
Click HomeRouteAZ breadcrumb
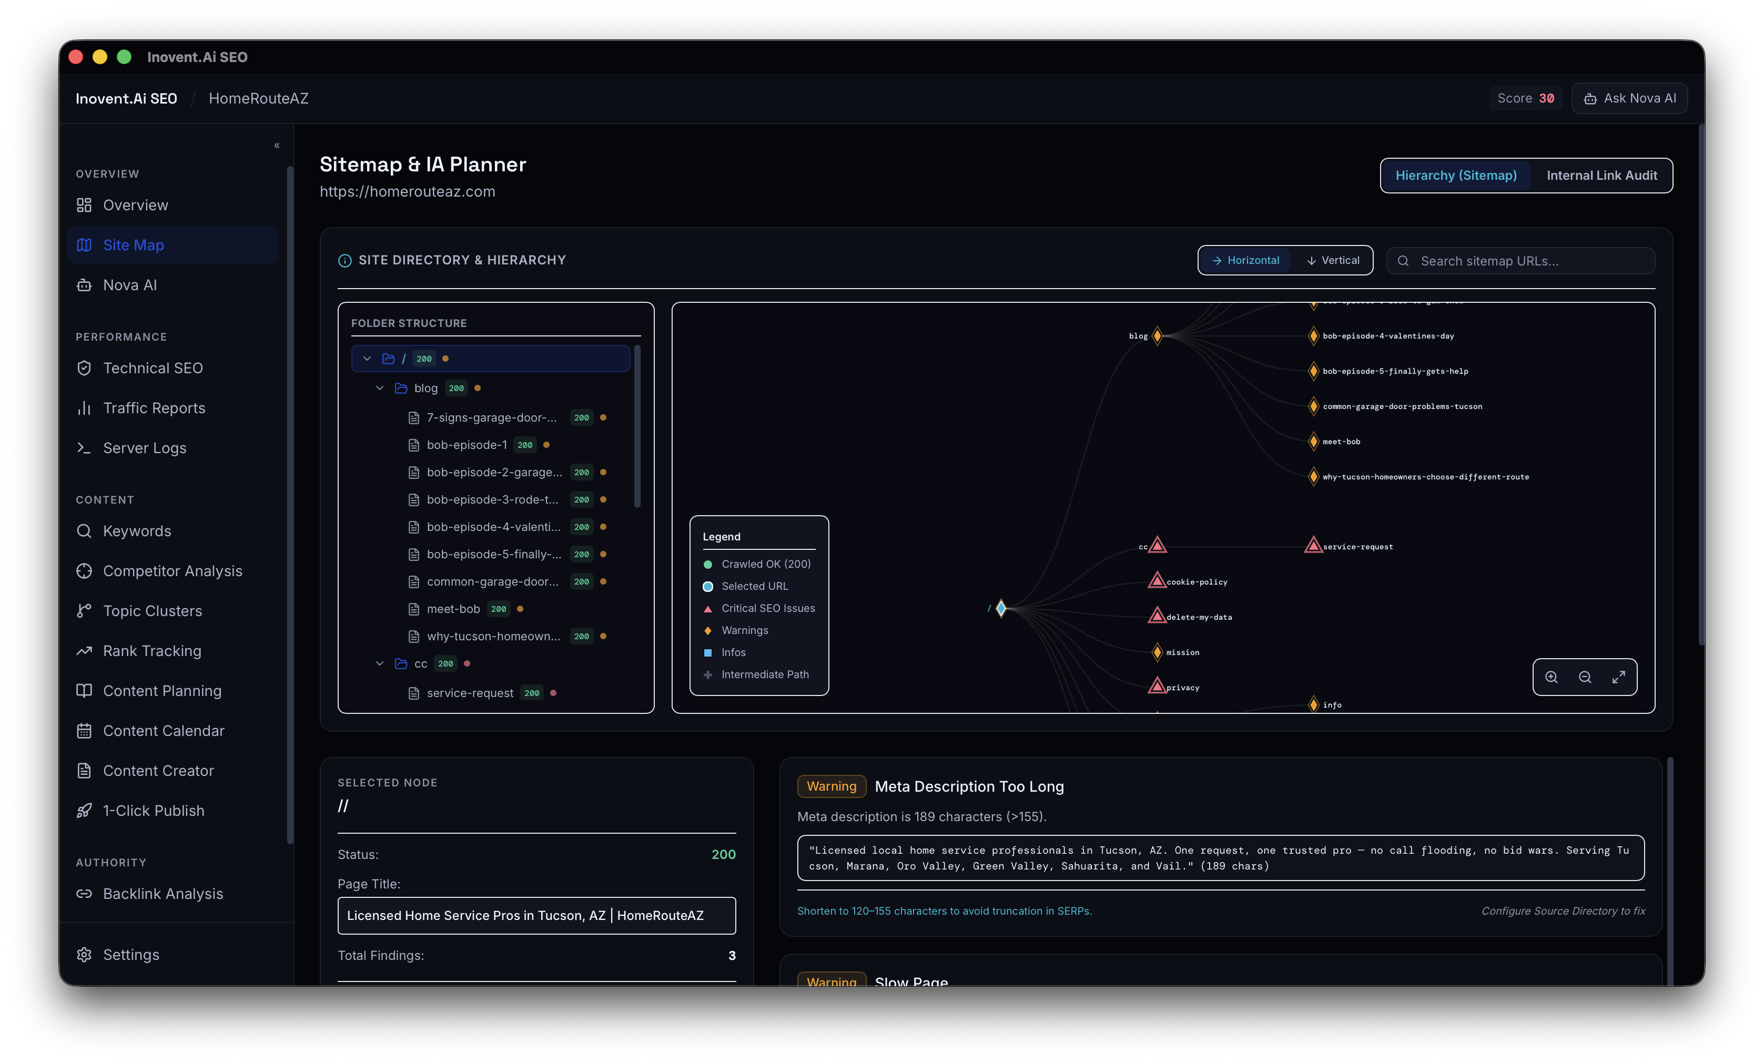coord(258,98)
